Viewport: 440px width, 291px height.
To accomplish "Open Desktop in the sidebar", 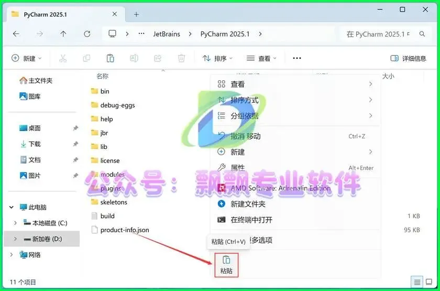I will point(30,128).
